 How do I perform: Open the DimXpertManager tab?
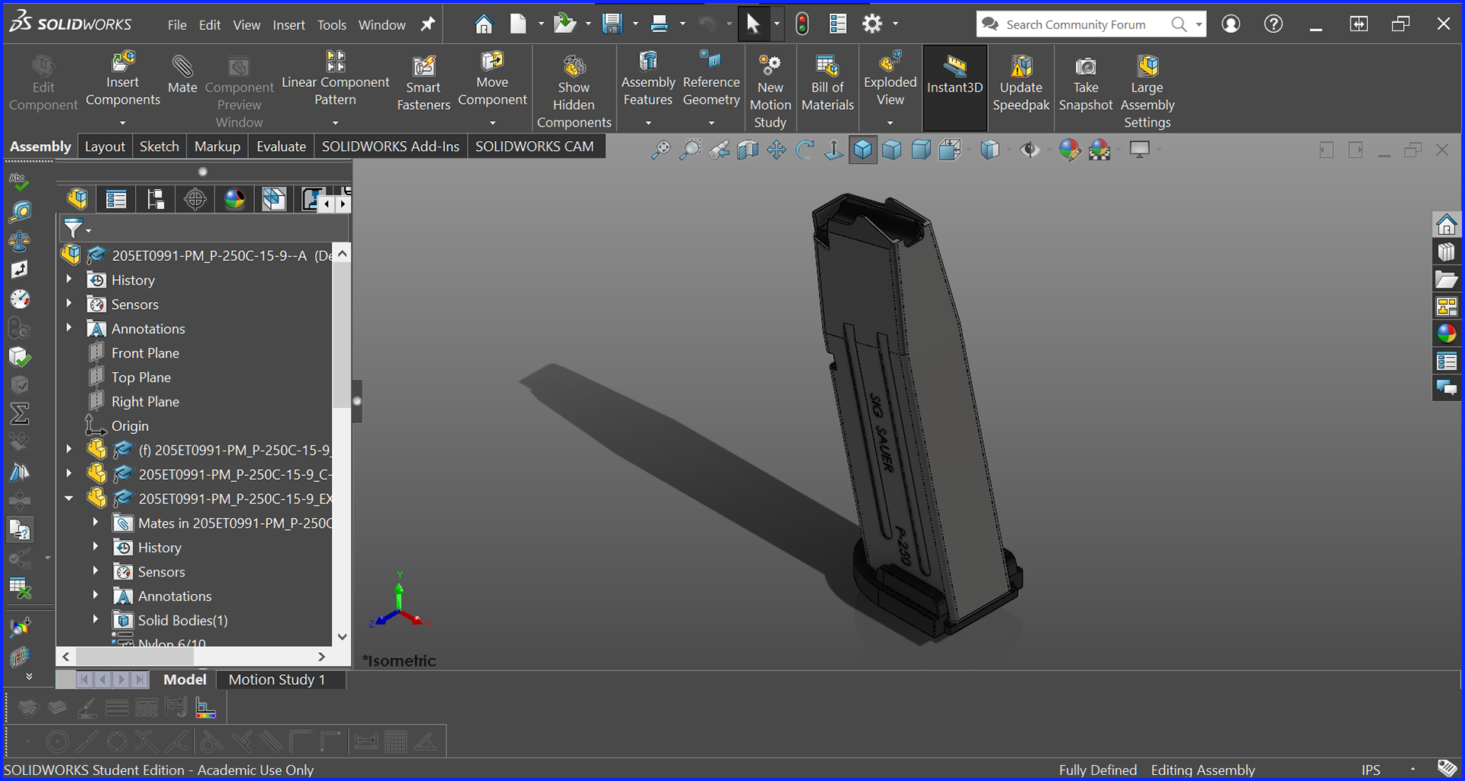(195, 199)
